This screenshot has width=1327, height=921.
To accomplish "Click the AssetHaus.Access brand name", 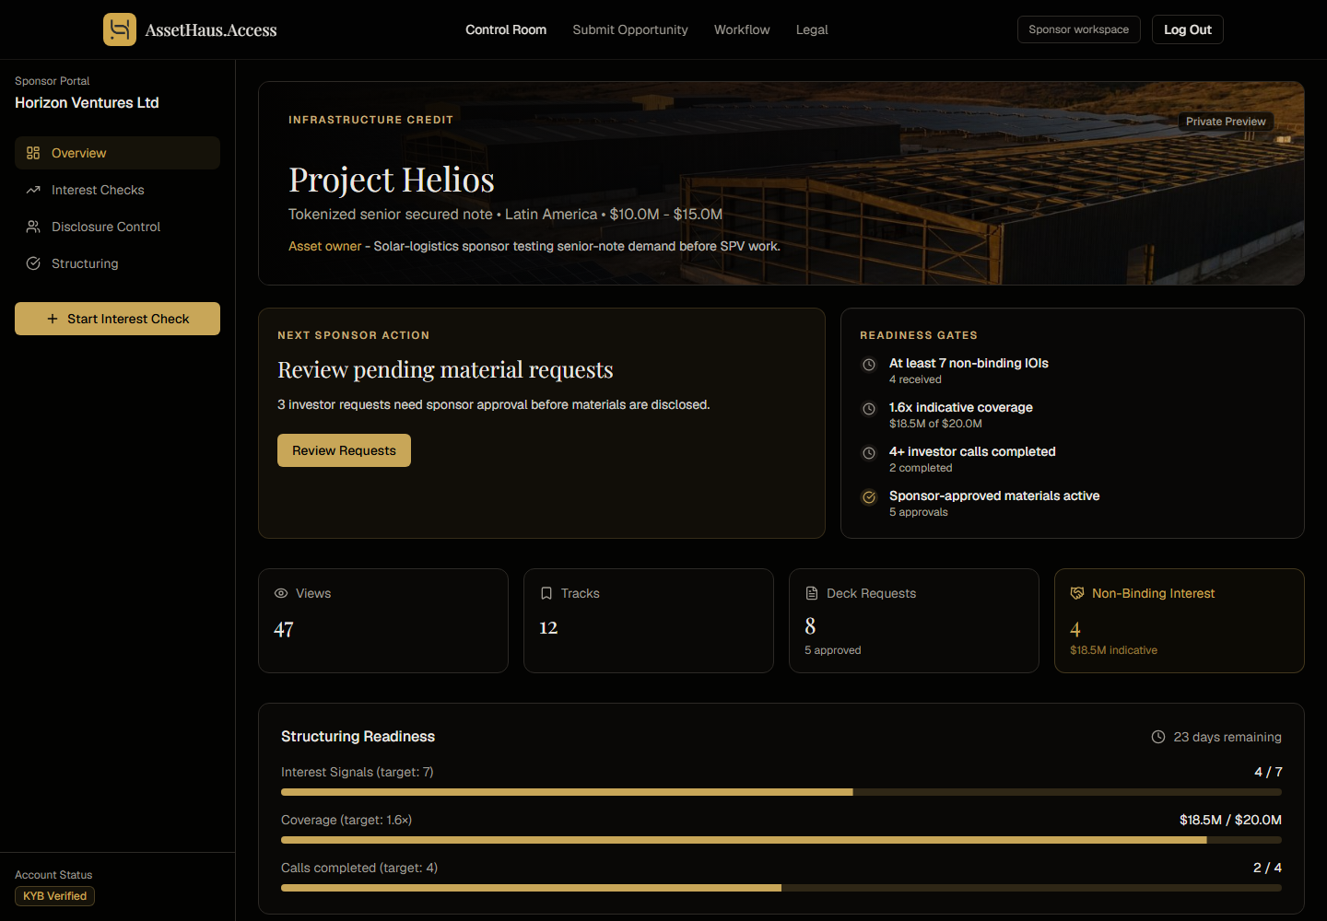I will (211, 30).
